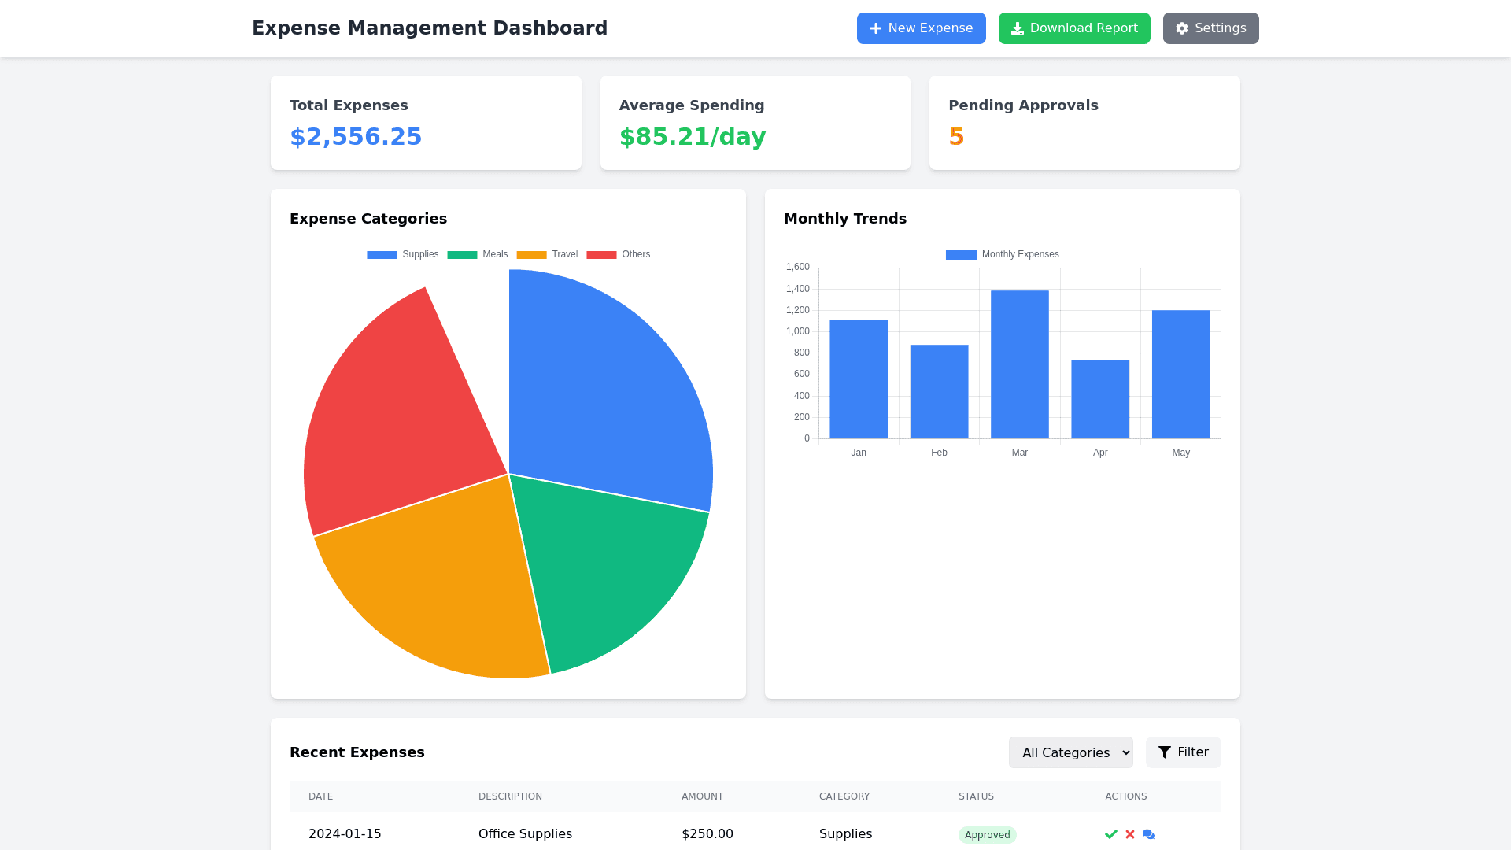1511x850 pixels.
Task: Click the blue comments icon
Action: point(1149,834)
